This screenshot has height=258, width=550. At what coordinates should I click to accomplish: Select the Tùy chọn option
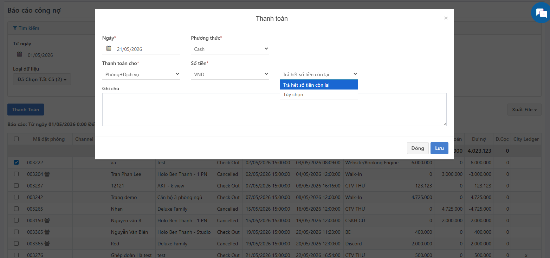[x=319, y=94]
